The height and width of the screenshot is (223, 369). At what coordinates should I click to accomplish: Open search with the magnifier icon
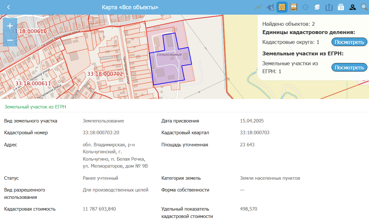pyautogui.click(x=364, y=7)
